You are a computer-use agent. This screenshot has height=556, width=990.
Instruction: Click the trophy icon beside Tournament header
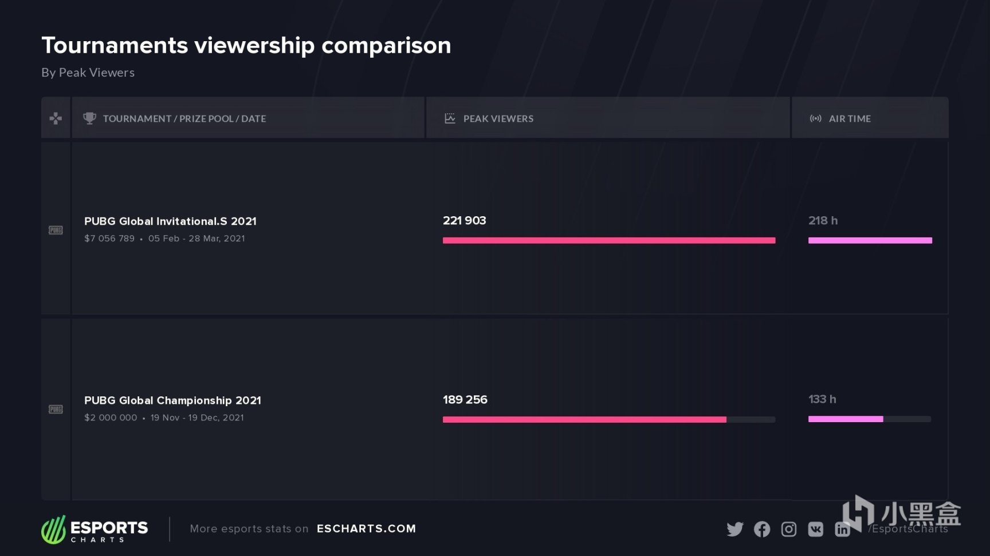point(89,118)
